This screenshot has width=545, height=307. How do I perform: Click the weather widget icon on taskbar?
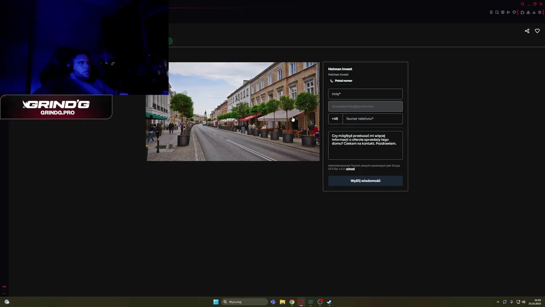click(7, 302)
